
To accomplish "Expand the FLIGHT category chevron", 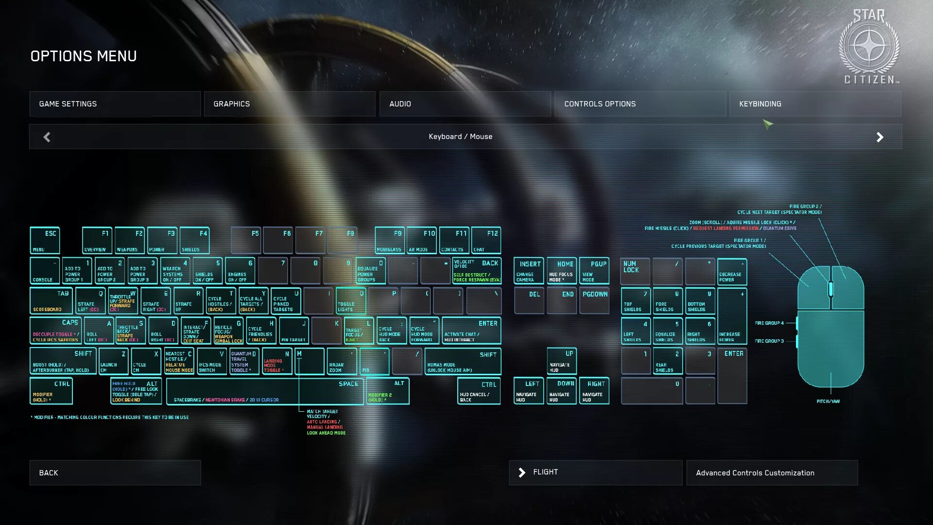I will pos(522,472).
